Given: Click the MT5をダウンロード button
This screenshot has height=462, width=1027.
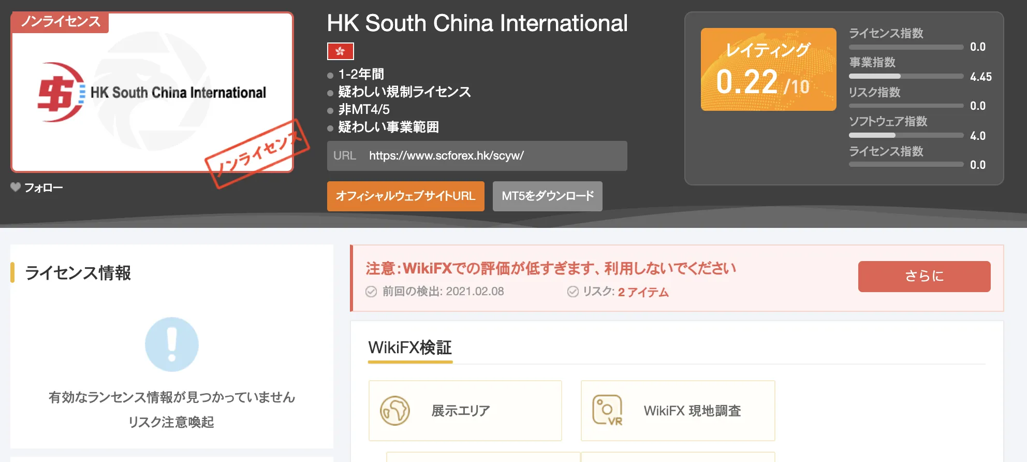Looking at the screenshot, I should [x=548, y=196].
